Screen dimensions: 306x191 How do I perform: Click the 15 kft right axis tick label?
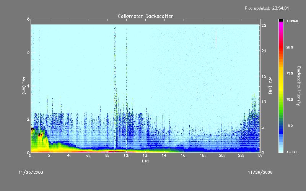264,76
